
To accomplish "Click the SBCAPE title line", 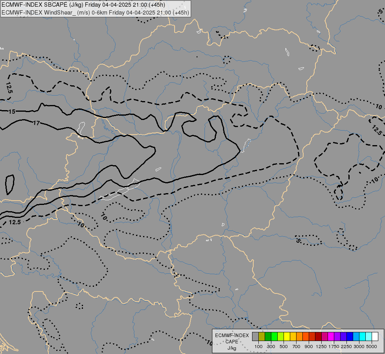I will pos(83,5).
